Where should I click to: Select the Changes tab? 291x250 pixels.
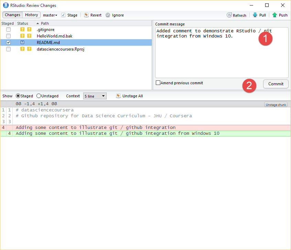point(13,15)
